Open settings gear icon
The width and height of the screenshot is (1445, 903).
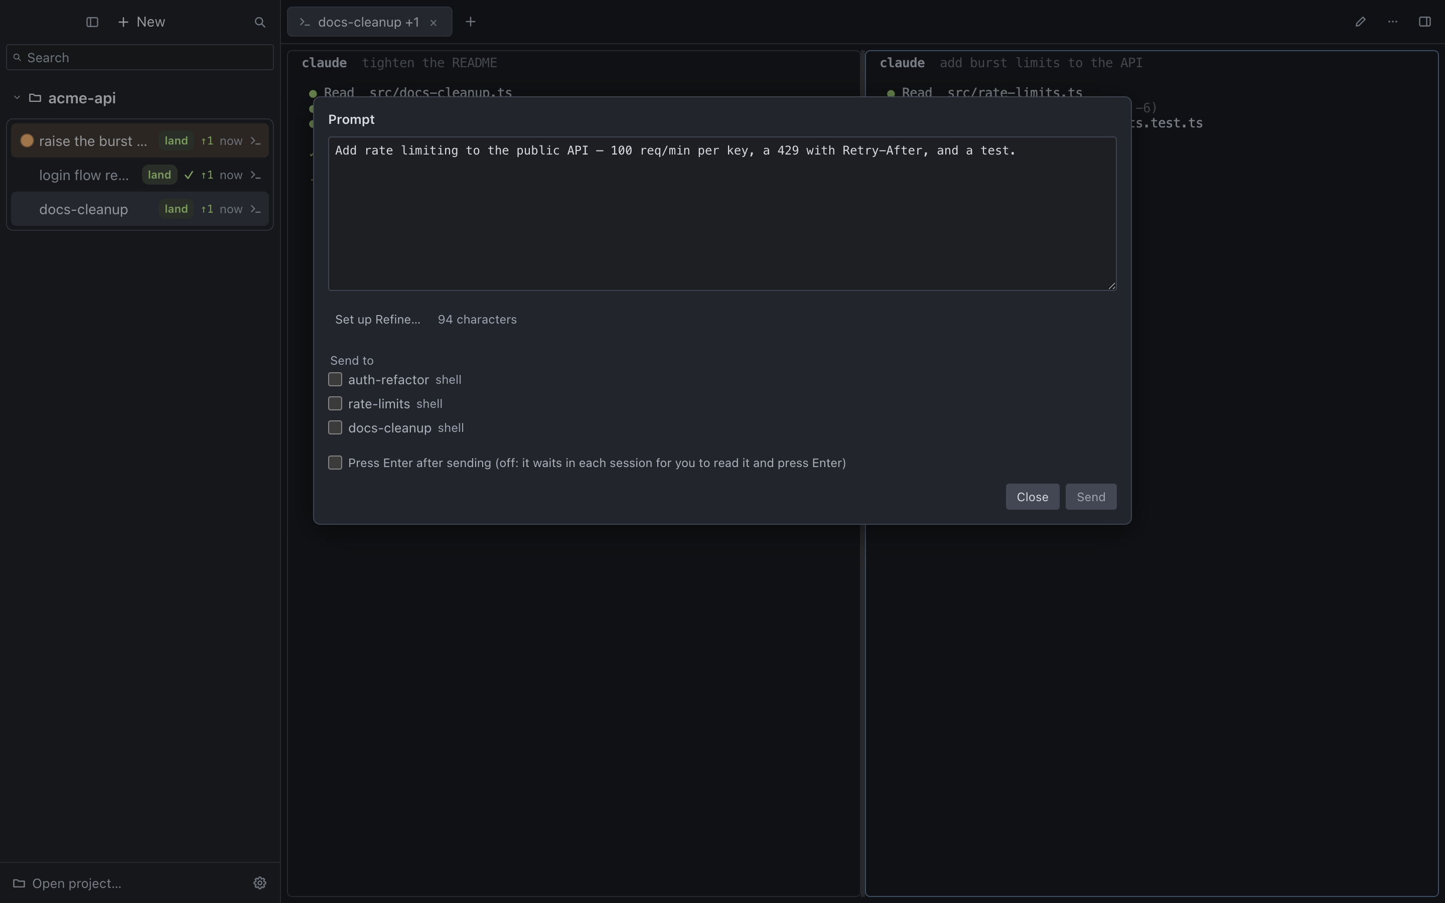260,883
